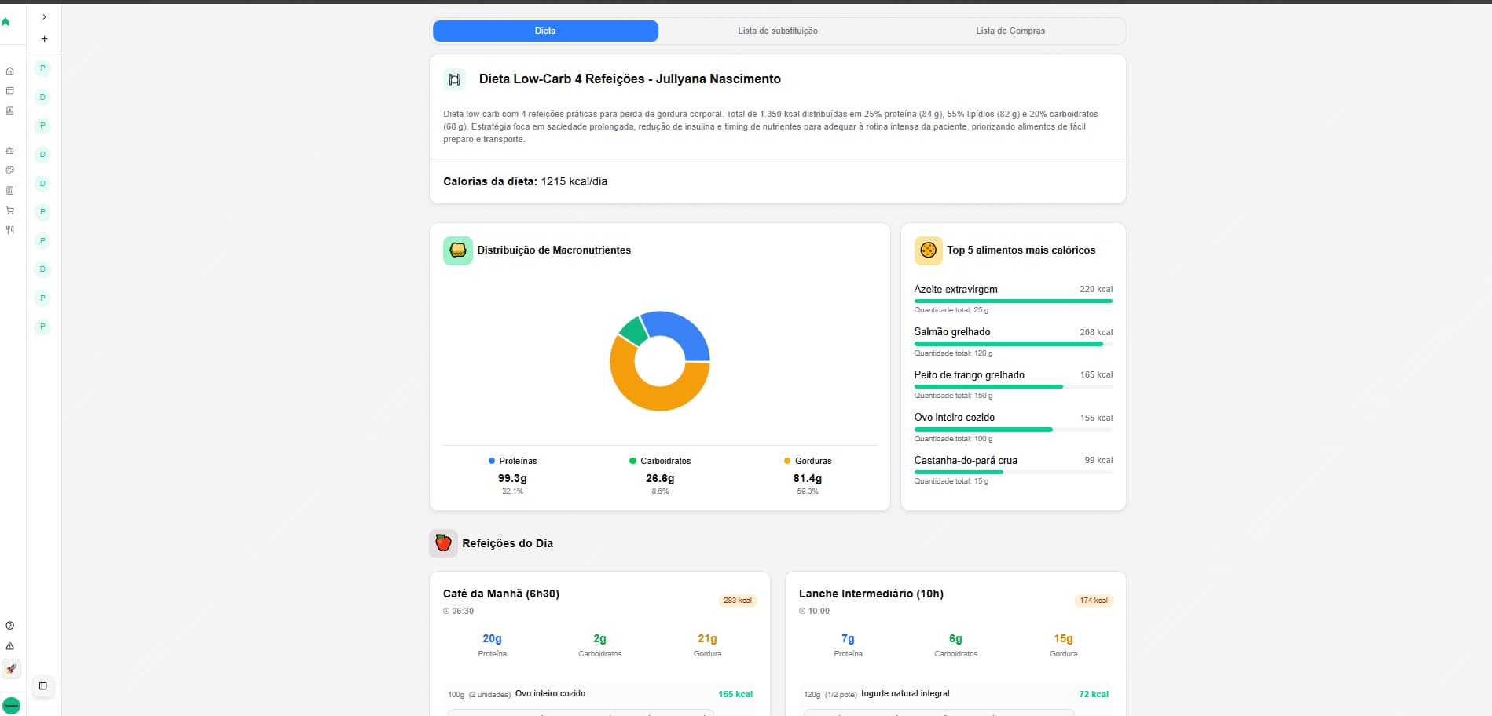
Task: Click the rocket icon in sidebar
Action: 10,669
